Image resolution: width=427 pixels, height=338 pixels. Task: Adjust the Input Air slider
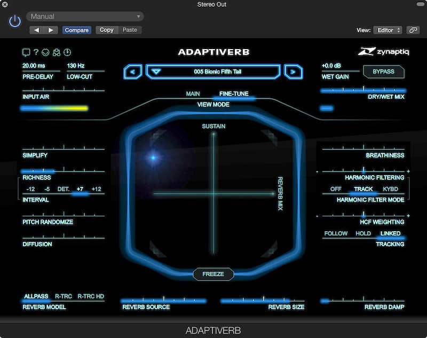tap(64, 90)
